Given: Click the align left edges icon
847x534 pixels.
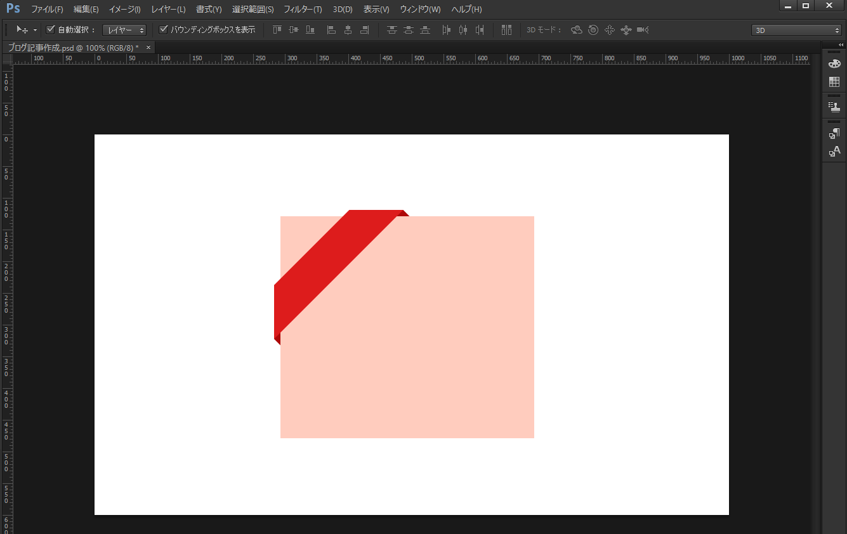Looking at the screenshot, I should [x=331, y=30].
